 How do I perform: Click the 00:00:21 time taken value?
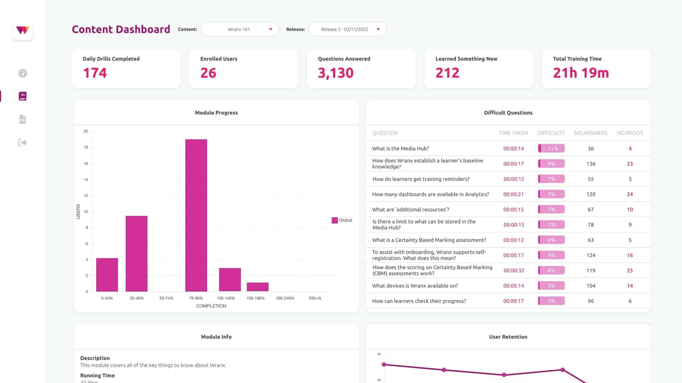[x=513, y=194]
